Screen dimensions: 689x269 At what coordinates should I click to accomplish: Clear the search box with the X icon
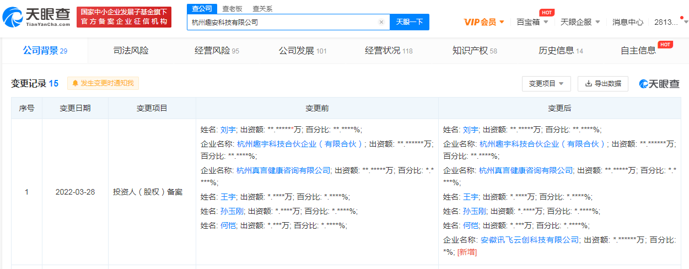click(x=381, y=23)
